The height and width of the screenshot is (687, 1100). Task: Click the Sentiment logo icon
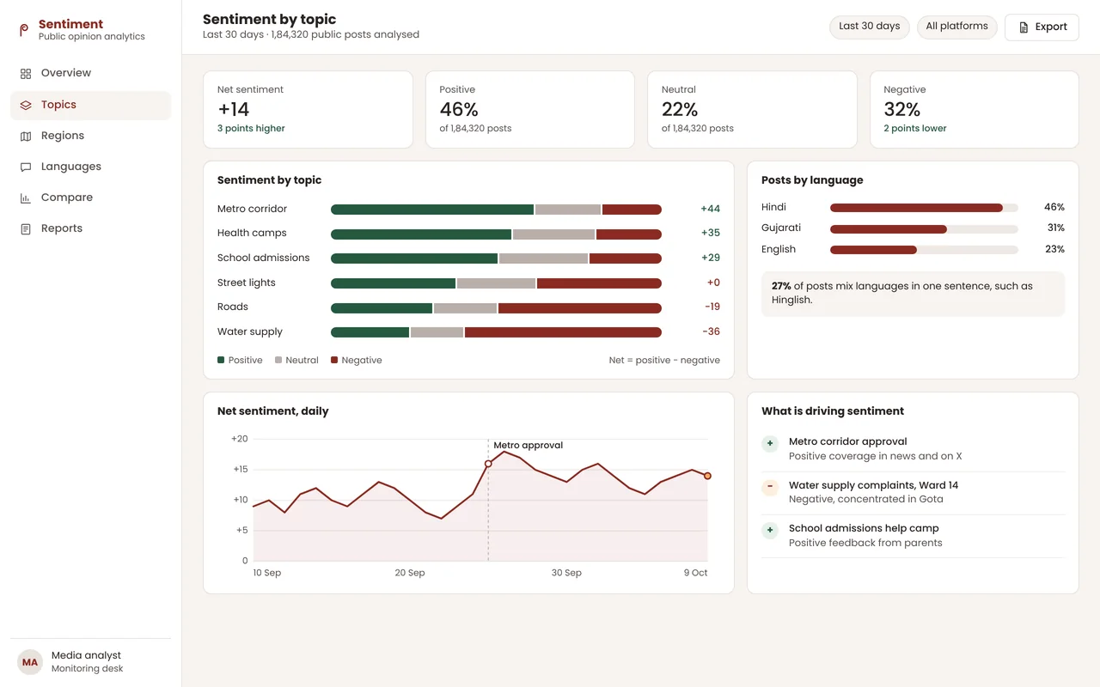point(24,30)
